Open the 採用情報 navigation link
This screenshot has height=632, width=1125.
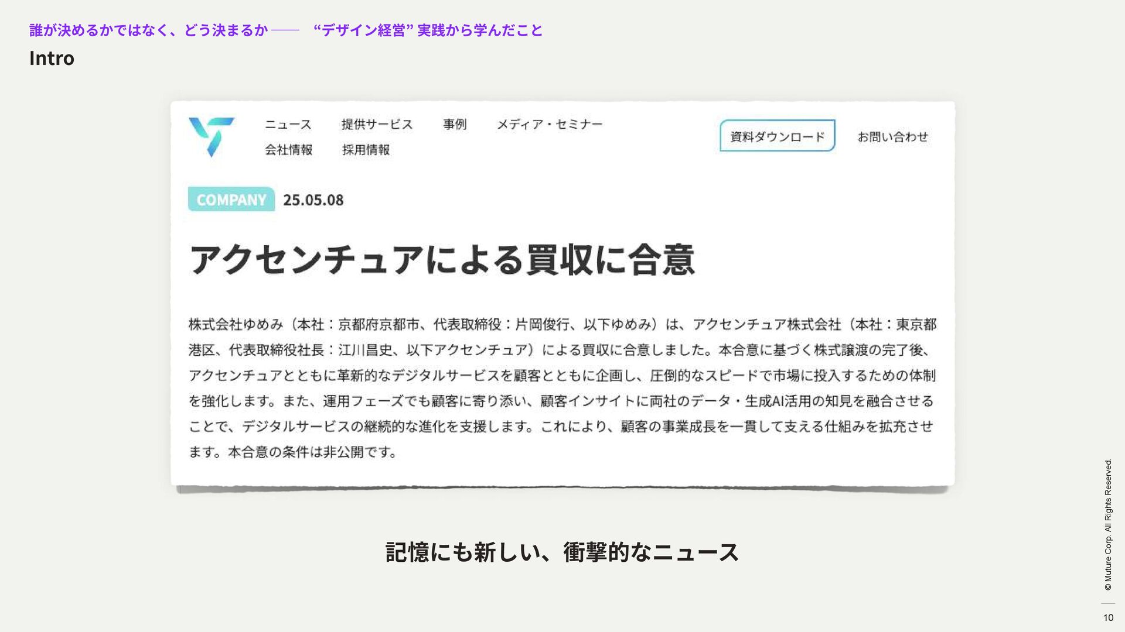[366, 150]
